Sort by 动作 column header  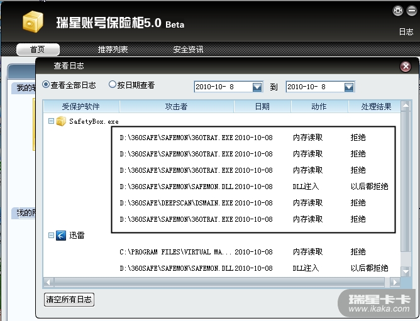click(x=319, y=107)
